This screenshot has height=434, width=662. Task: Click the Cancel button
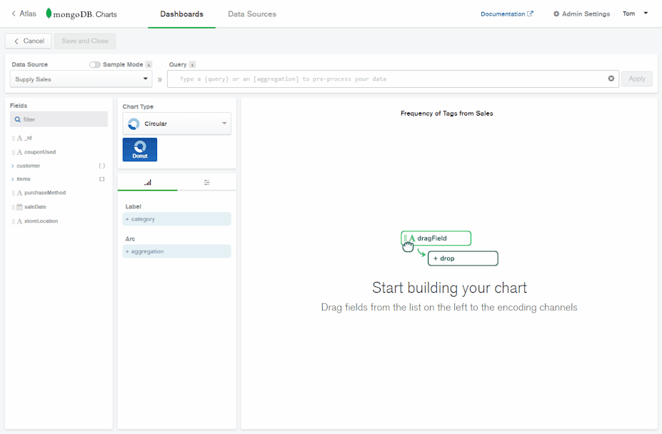(28, 41)
